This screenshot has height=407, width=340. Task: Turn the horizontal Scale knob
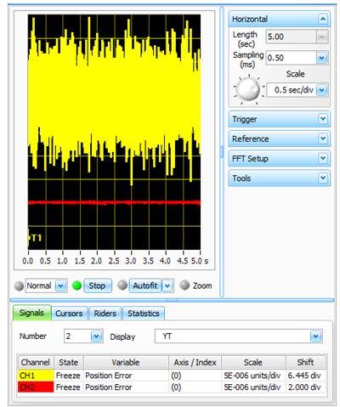[x=248, y=89]
